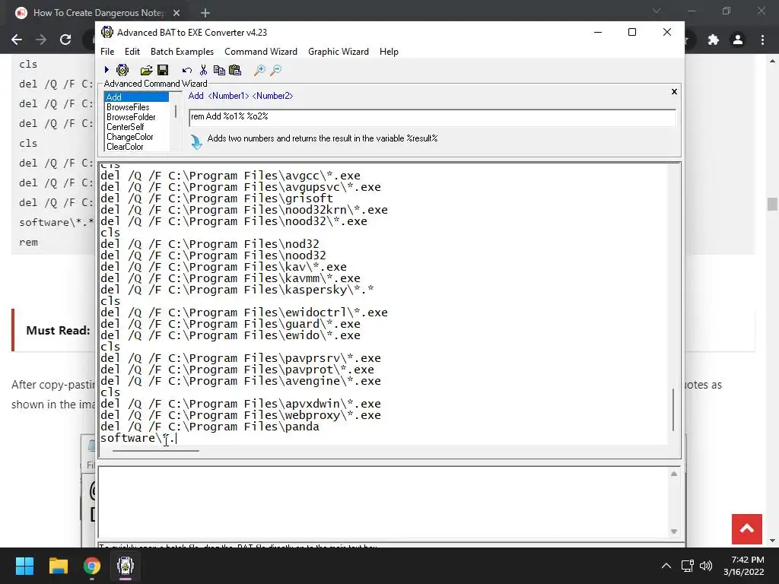Click the last line starting with software
Screen dimensions: 779x584
tap(138, 439)
